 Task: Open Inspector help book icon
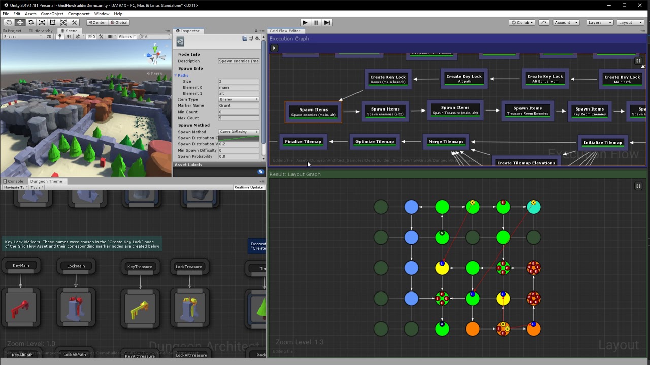245,39
